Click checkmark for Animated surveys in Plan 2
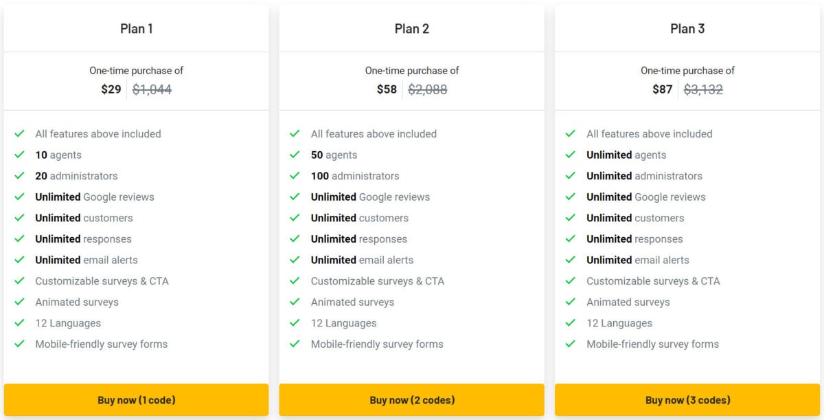The width and height of the screenshot is (824, 420). pyautogui.click(x=295, y=302)
